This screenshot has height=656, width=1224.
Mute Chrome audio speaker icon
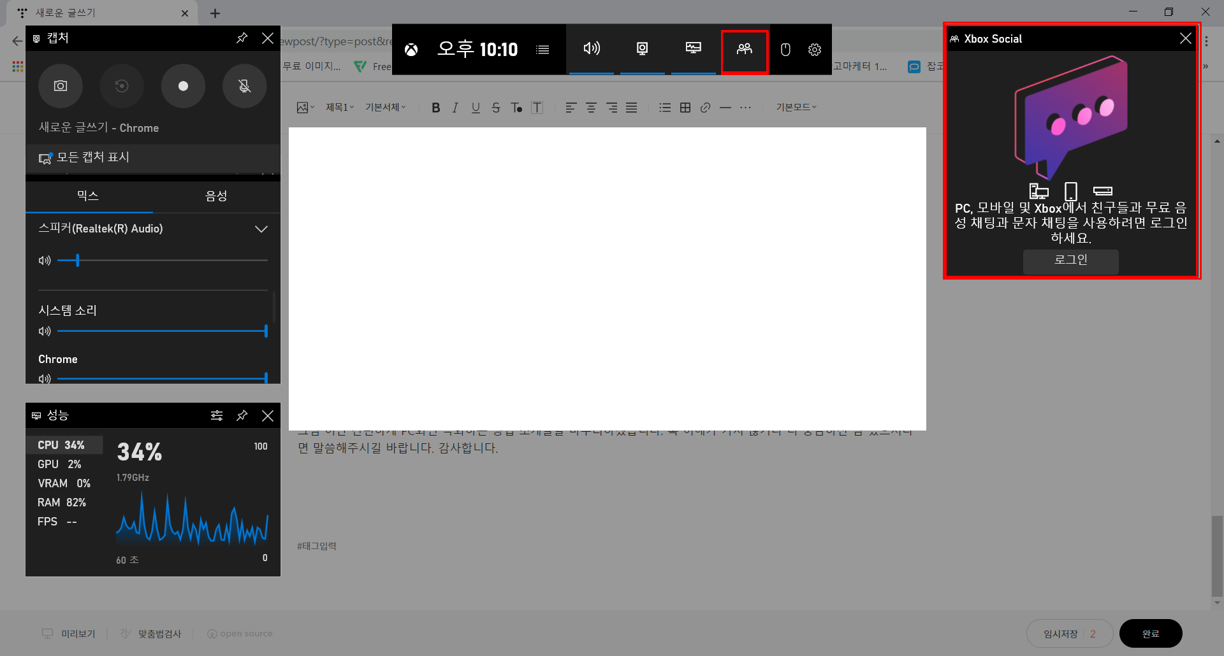pos(45,378)
